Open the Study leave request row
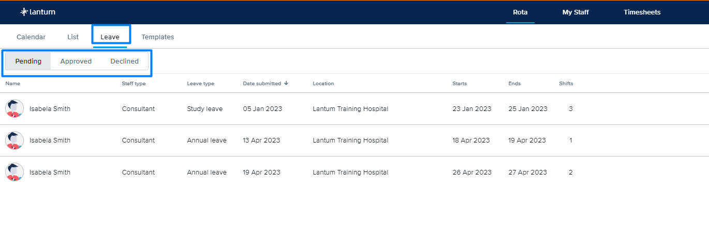Viewport: 709px width, 236px height. tap(354, 108)
